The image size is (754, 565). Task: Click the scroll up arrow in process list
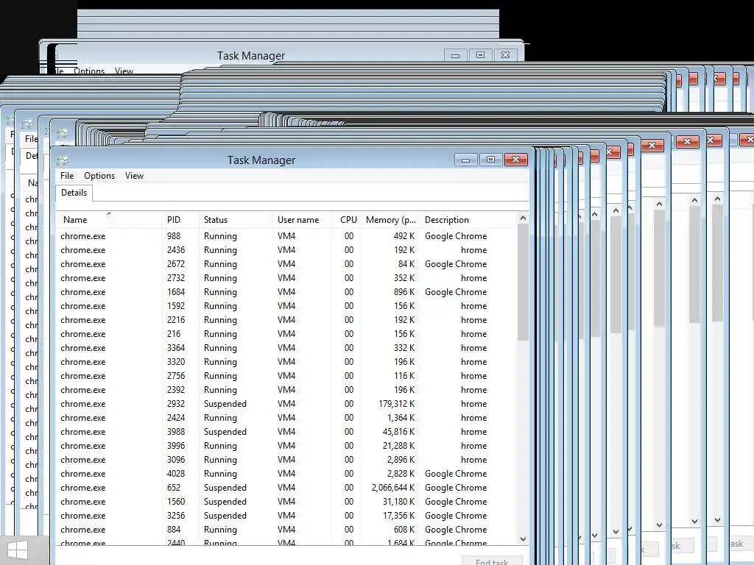coord(524,218)
